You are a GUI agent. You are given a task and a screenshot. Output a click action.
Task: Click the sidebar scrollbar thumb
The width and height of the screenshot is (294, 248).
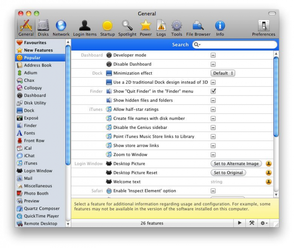tap(68, 105)
